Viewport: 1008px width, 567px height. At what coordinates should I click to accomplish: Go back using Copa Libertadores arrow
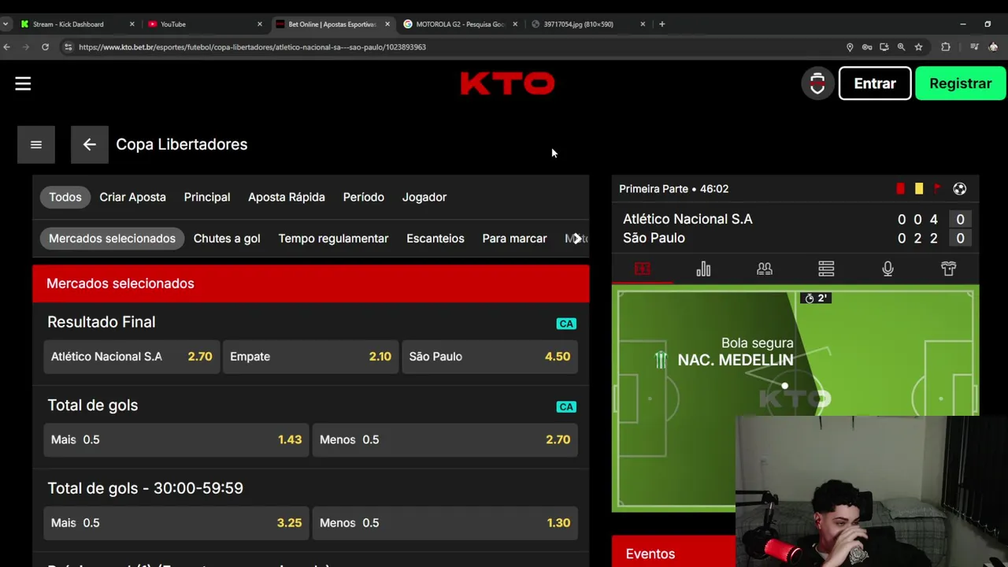[x=89, y=144]
